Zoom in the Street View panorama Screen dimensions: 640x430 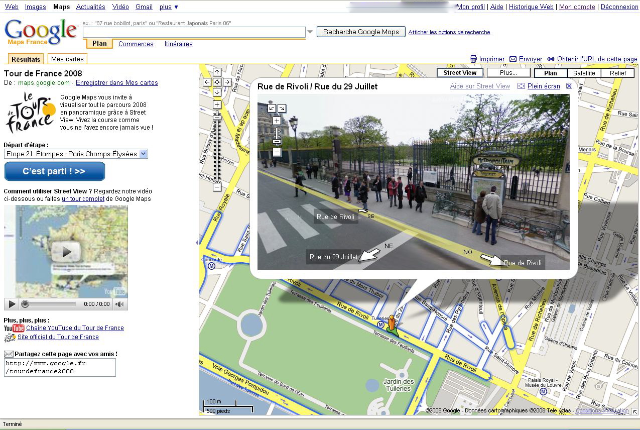(x=277, y=121)
